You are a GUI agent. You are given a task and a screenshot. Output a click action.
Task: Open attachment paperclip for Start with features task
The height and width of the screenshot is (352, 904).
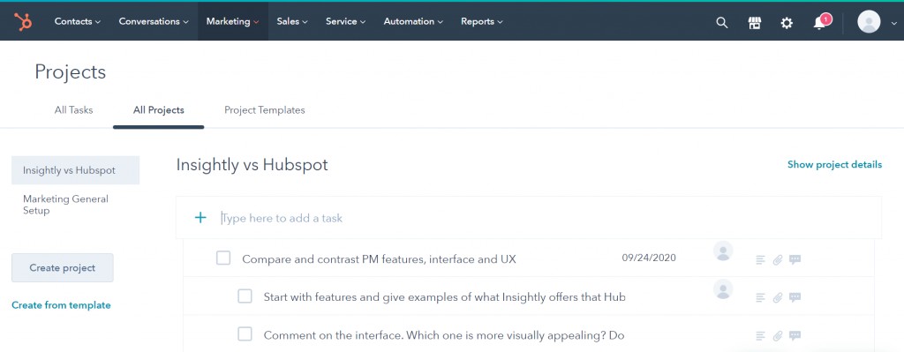pyautogui.click(x=778, y=298)
